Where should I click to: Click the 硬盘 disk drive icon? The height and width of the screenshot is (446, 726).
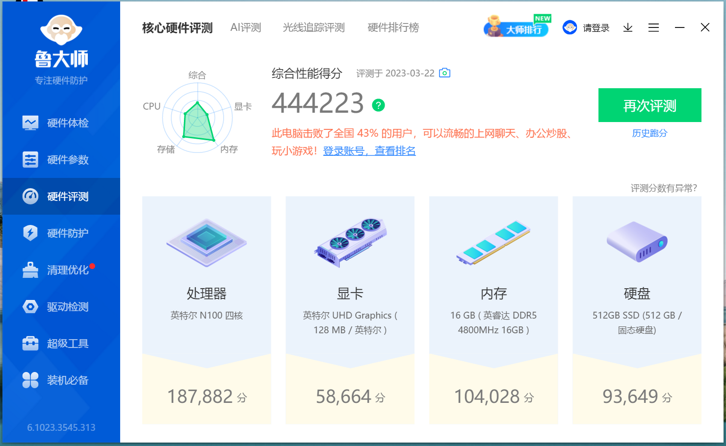click(637, 241)
